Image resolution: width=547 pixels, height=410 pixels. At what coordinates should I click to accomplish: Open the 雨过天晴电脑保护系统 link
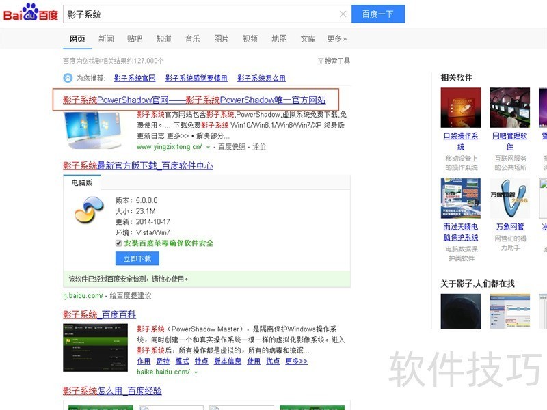(460, 232)
